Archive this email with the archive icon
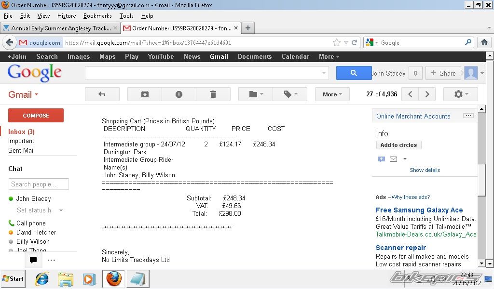The height and width of the screenshot is (289, 494). coord(145,94)
